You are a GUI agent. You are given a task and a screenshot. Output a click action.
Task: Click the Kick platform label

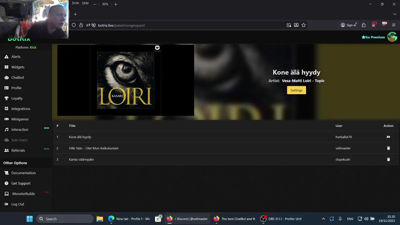coord(33,47)
